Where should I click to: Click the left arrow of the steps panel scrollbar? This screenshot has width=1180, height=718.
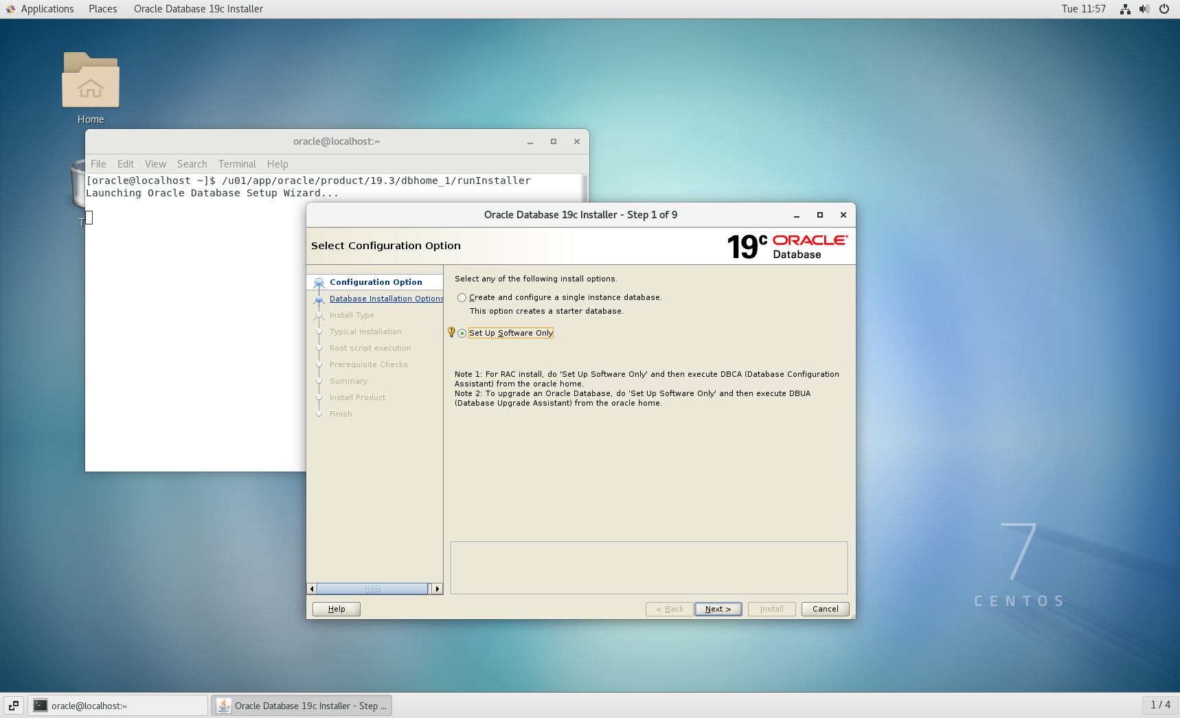tap(312, 589)
